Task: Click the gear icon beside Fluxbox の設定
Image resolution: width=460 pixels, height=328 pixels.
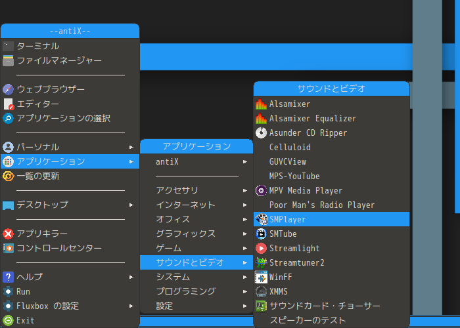Action: (x=8, y=306)
